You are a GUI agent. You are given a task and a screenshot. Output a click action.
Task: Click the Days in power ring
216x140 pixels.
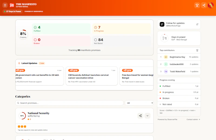pyautogui.click(x=164, y=38)
